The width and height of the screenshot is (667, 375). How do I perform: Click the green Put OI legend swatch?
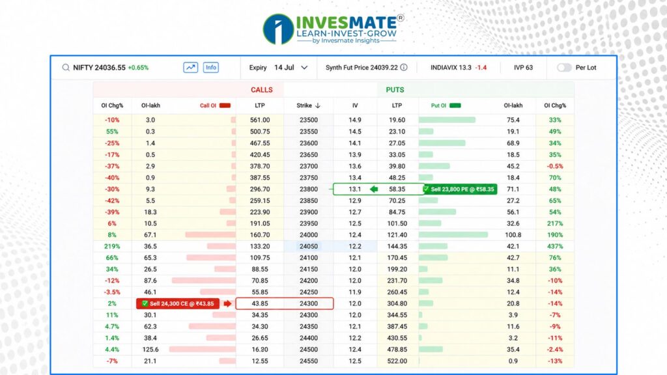(455, 105)
